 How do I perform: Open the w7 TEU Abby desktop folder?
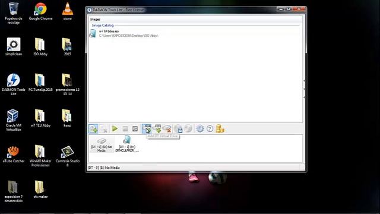coord(40,118)
